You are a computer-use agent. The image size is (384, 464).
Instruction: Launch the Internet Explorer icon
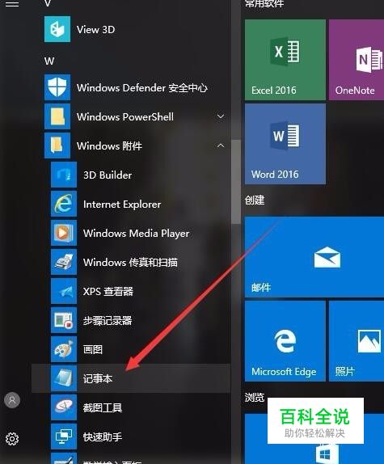pos(64,204)
